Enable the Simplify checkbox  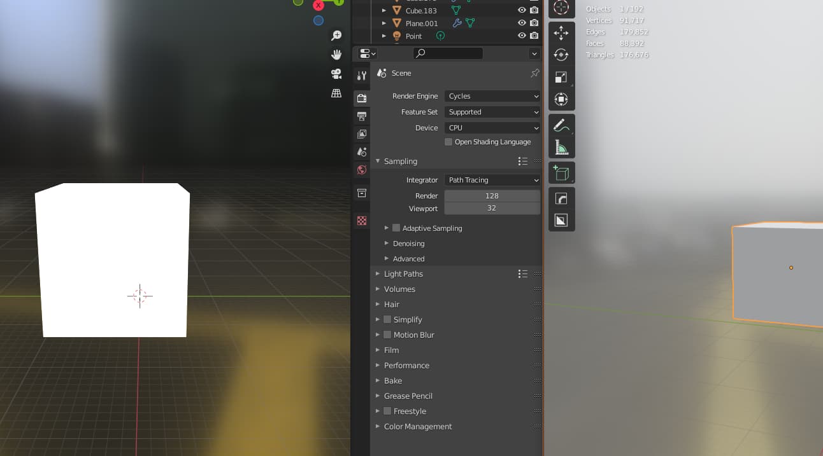(x=387, y=319)
